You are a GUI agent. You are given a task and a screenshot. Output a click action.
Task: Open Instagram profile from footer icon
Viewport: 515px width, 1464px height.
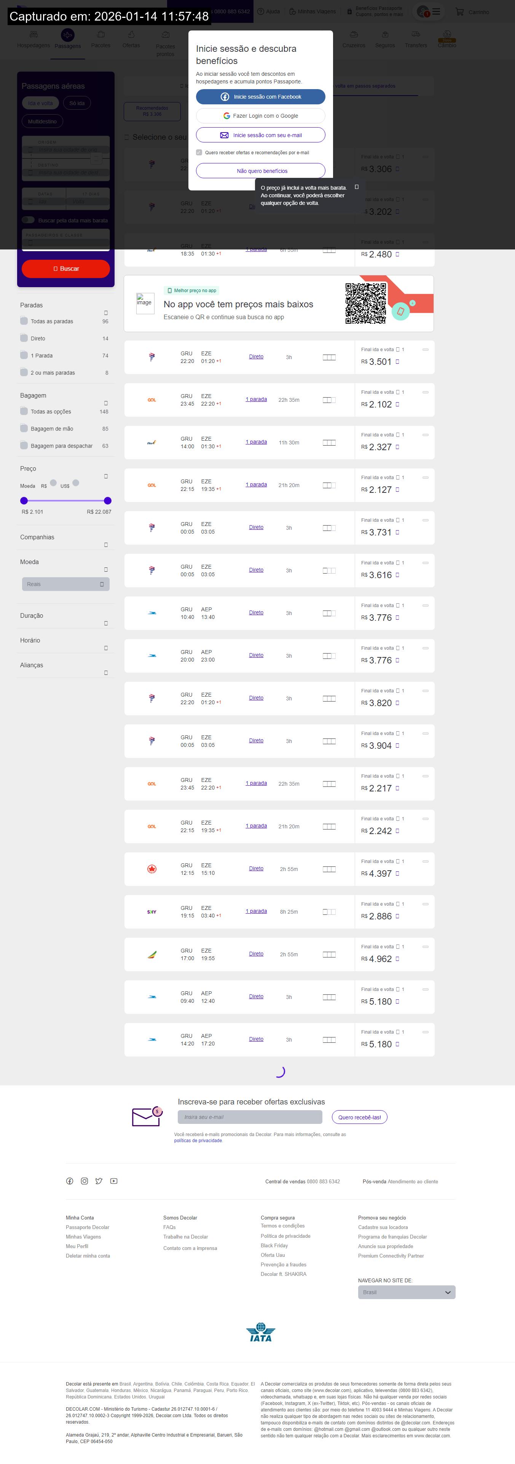point(85,1181)
